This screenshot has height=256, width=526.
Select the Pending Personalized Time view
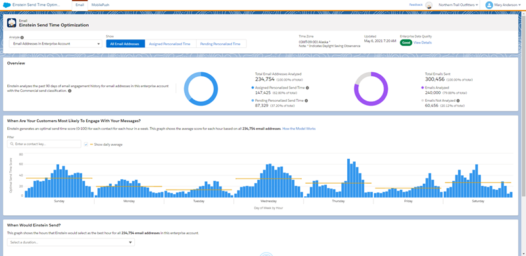coord(221,44)
